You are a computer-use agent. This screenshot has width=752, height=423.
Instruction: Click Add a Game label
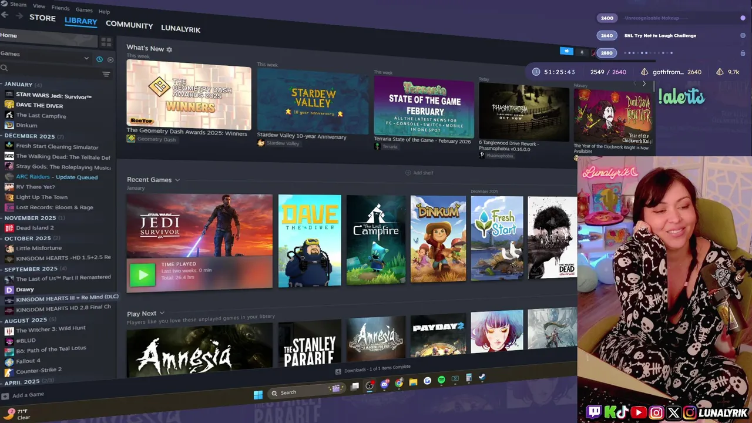(x=28, y=395)
